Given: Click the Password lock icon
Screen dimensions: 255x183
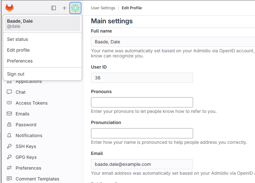Looking at the screenshot, I should 9,125.
